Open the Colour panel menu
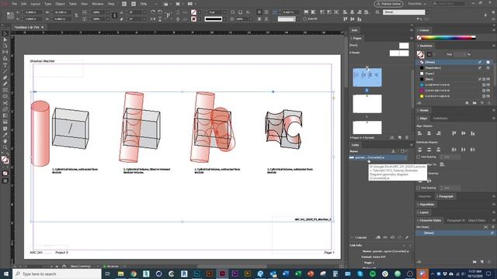Image resolution: width=497 pixels, height=279 pixels. [494, 30]
